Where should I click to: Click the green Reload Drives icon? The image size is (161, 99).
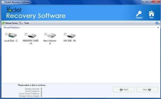pos(3,23)
